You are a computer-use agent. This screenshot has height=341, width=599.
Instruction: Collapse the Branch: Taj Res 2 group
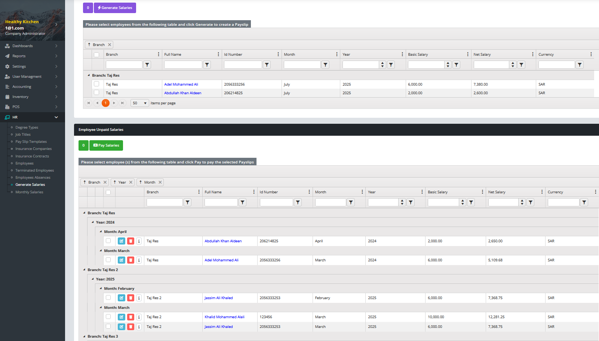click(x=85, y=270)
